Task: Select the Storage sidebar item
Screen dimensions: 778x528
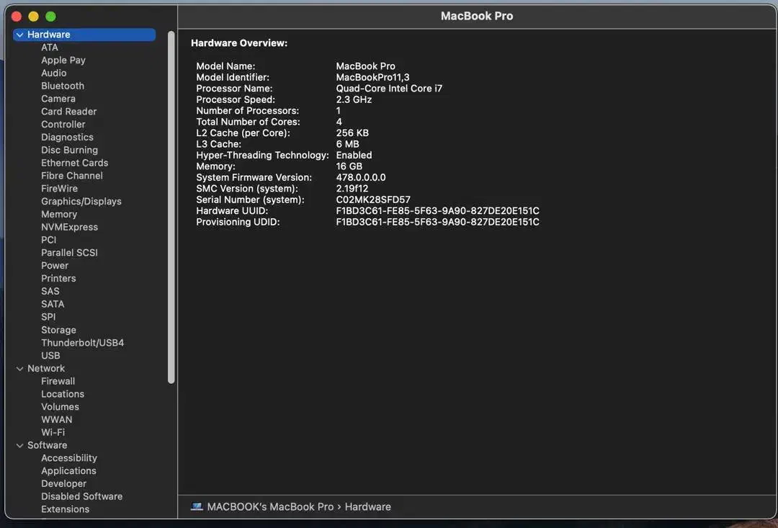Action: (x=58, y=330)
